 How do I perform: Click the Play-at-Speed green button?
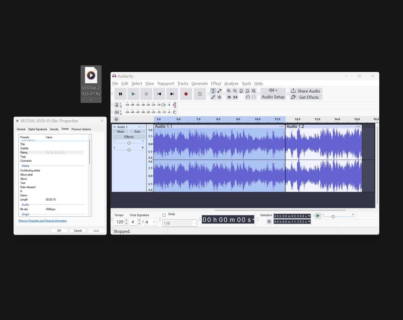318,216
